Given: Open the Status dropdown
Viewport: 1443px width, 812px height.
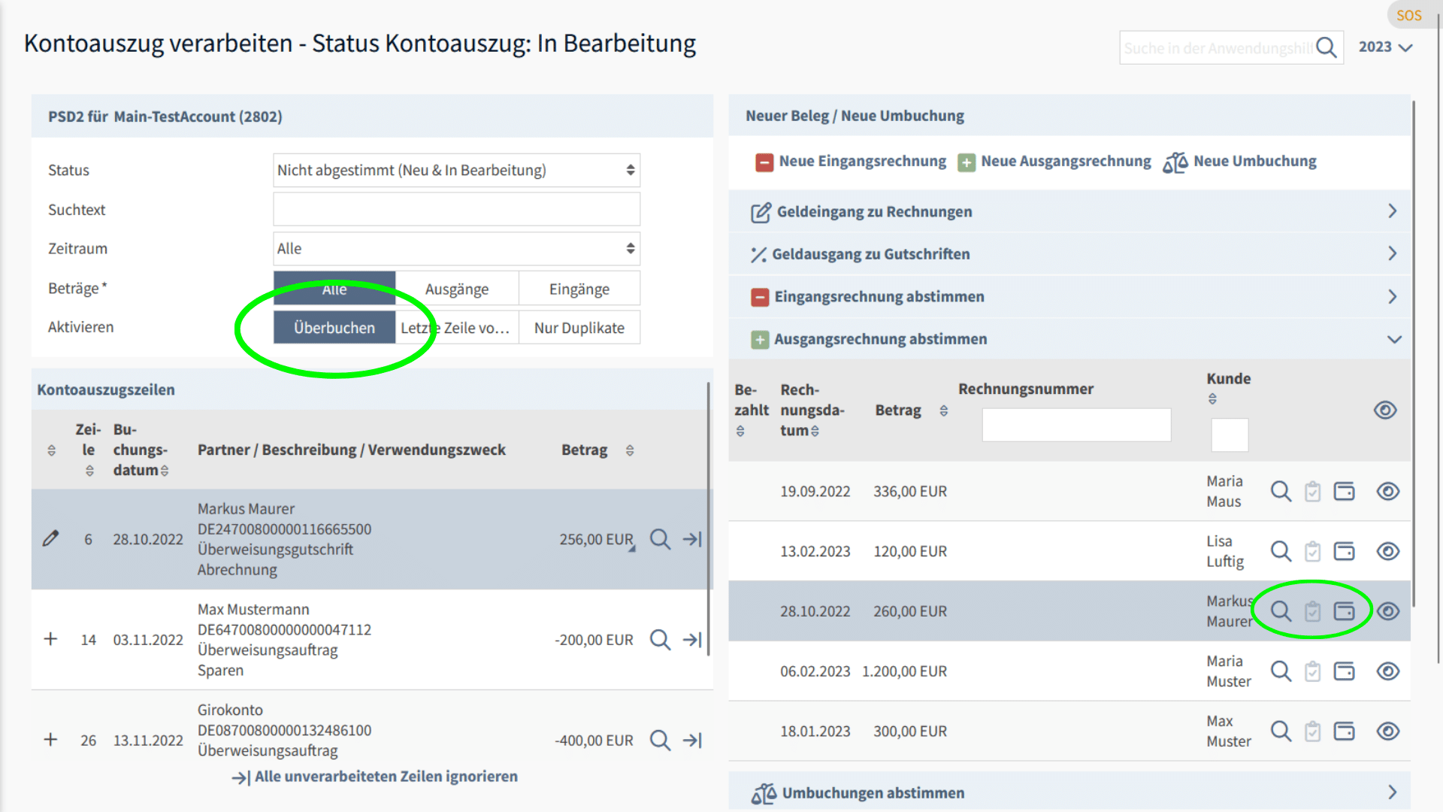Looking at the screenshot, I should click(x=456, y=170).
